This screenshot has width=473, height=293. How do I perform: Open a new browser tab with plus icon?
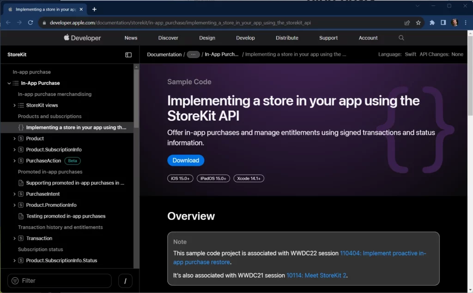tap(94, 9)
